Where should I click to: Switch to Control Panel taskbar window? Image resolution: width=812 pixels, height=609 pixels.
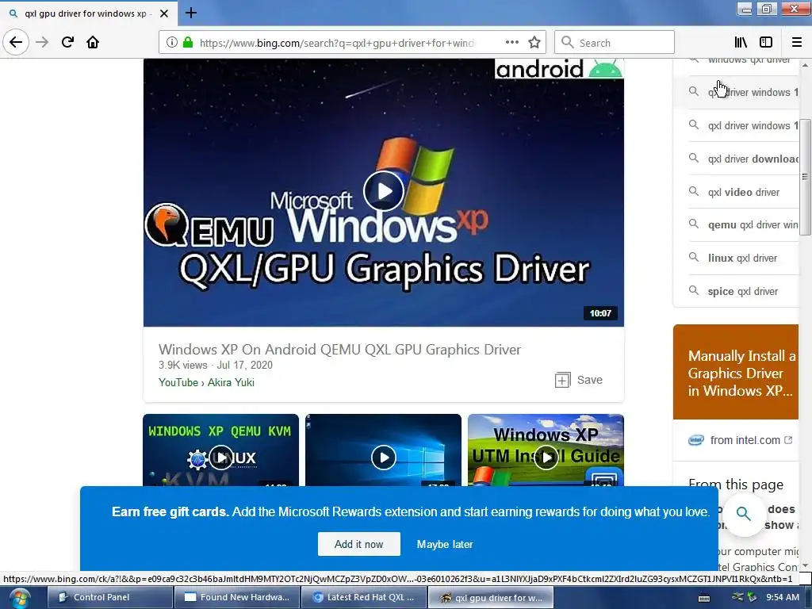[110, 597]
